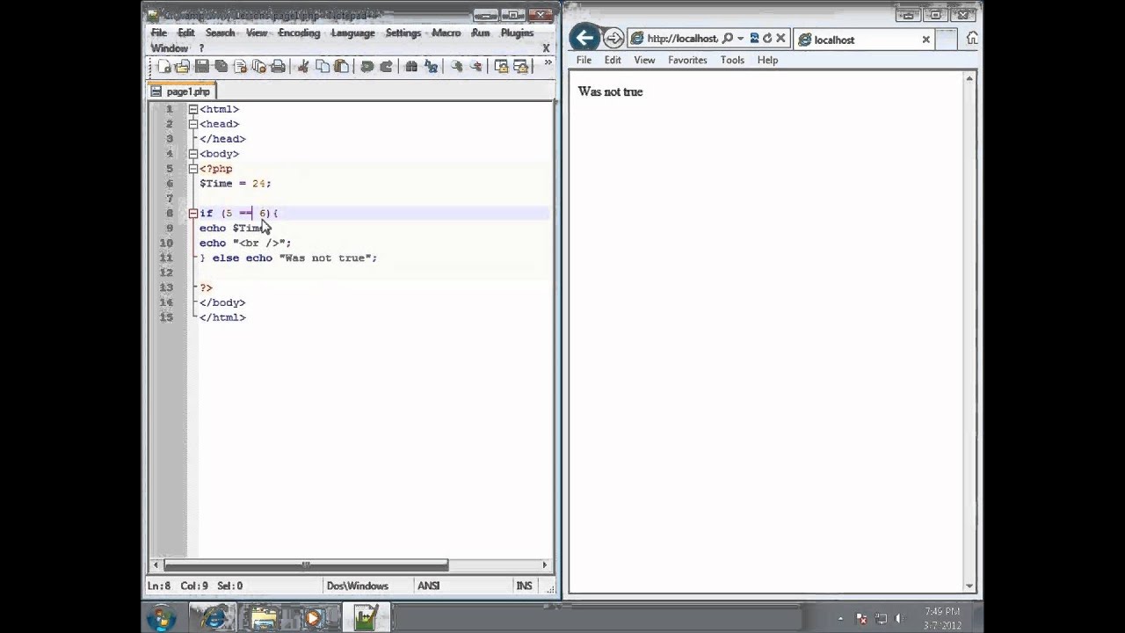Viewport: 1125px width, 633px height.
Task: Toggle synchronize vertical scrolling icon
Action: pos(501,67)
